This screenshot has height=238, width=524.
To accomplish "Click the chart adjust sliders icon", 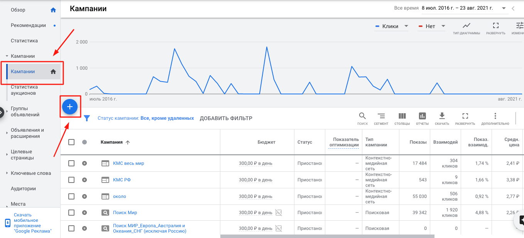I will pos(520,26).
